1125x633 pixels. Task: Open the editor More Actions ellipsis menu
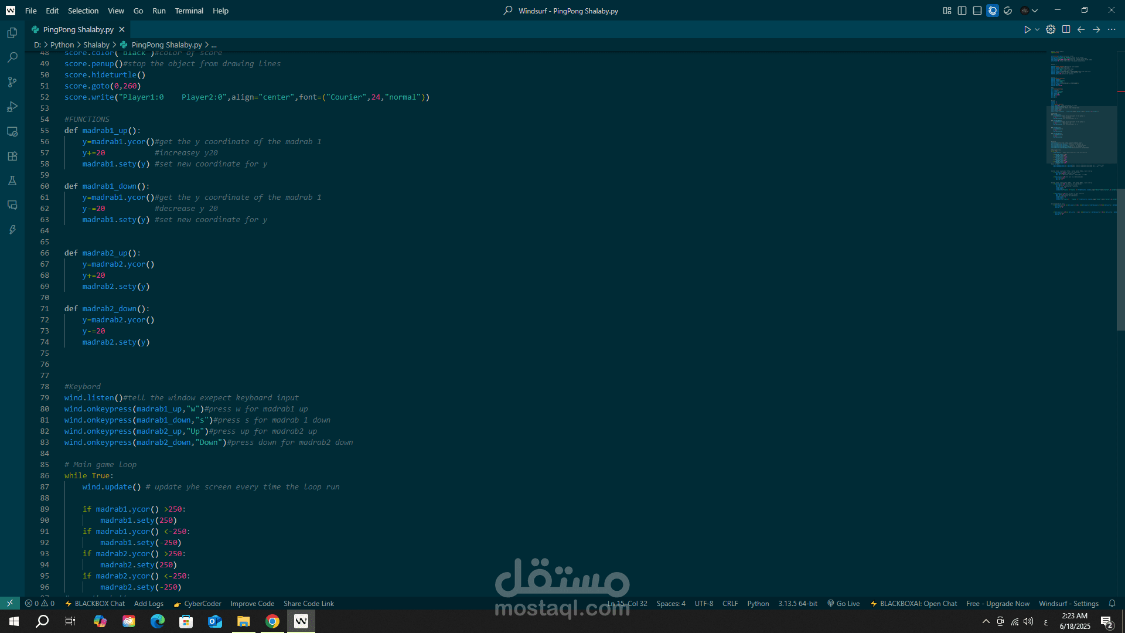pos(1112,29)
